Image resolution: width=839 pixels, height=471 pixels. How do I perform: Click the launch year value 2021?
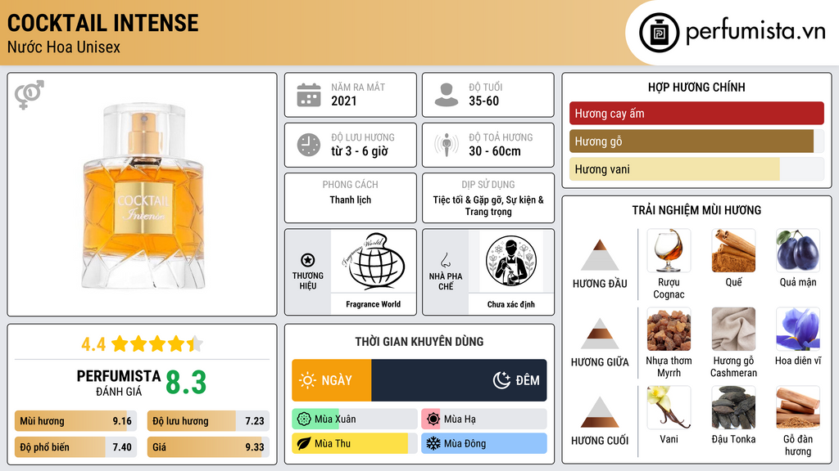click(344, 101)
